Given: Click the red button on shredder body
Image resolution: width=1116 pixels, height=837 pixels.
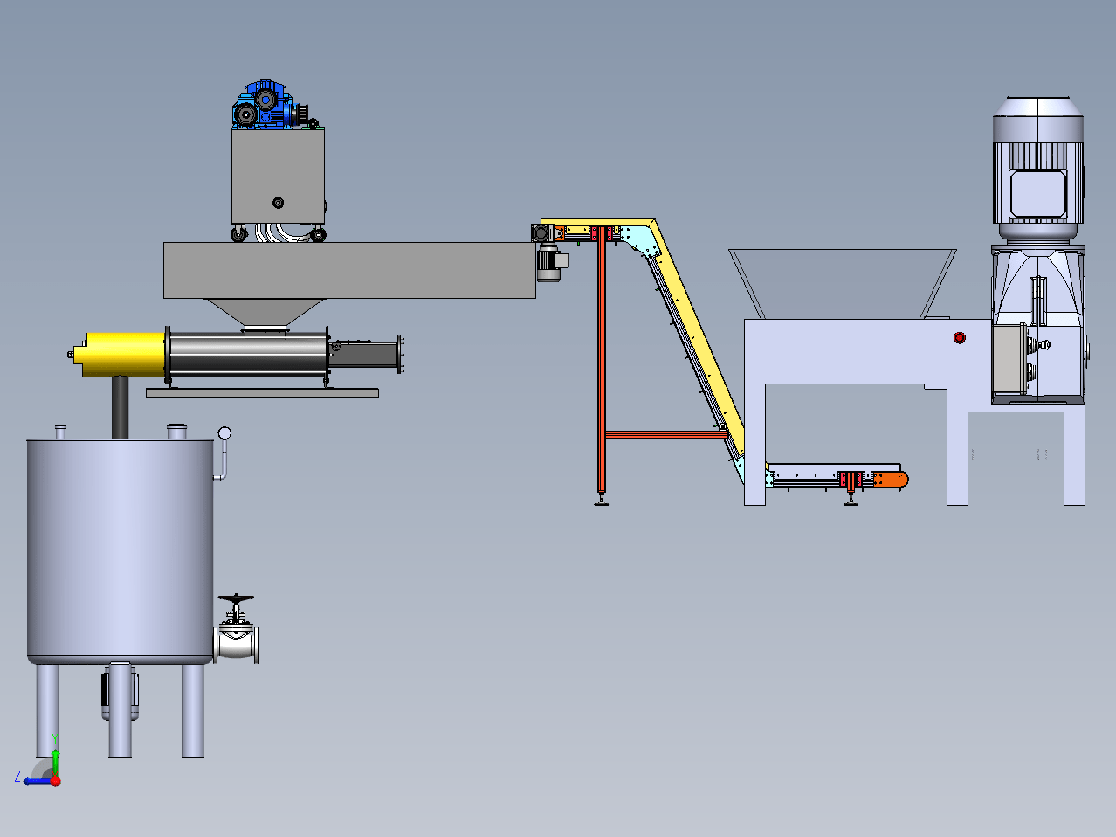Looking at the screenshot, I should 960,337.
